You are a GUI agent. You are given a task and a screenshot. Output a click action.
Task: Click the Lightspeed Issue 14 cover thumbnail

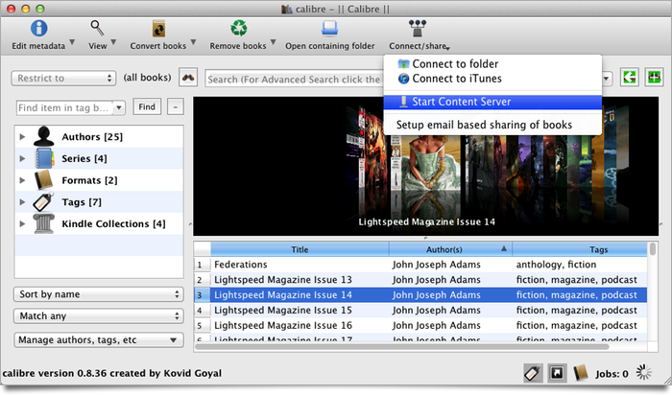(x=431, y=165)
